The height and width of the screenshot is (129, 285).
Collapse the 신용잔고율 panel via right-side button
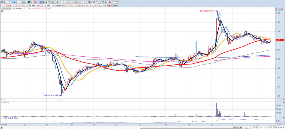(284, 118)
